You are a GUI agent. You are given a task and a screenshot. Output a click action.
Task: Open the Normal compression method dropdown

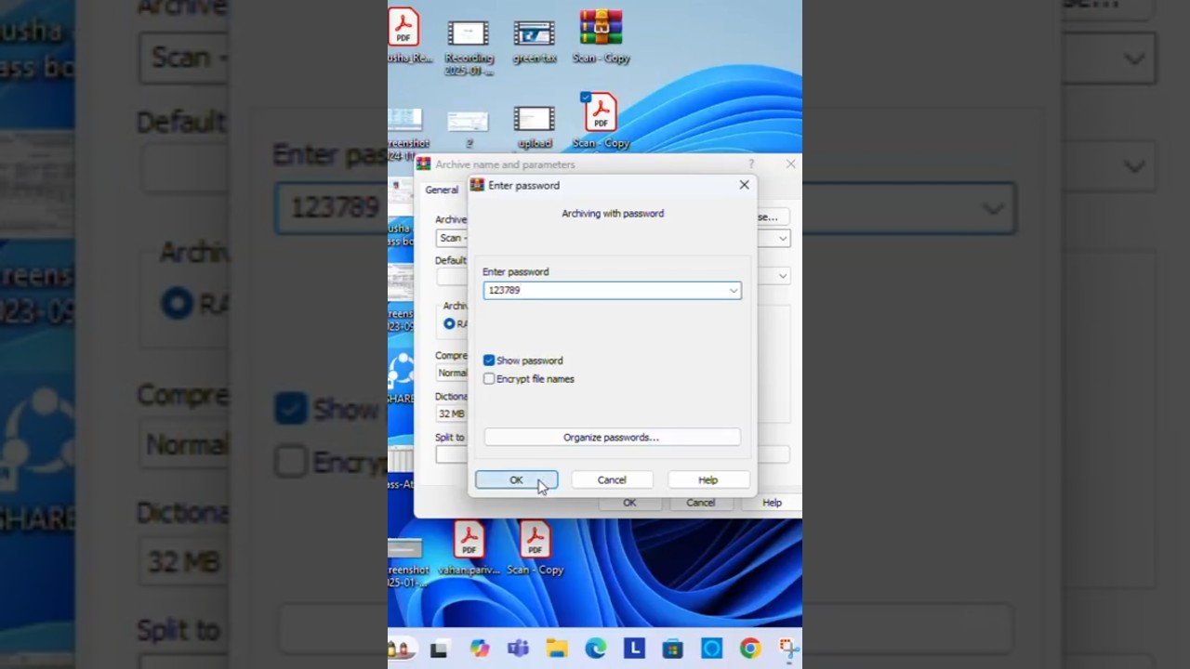[x=452, y=373]
